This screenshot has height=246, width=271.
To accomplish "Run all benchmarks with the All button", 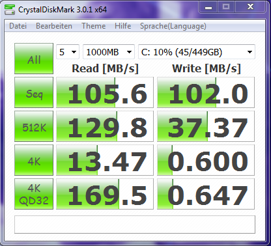I will [x=34, y=59].
